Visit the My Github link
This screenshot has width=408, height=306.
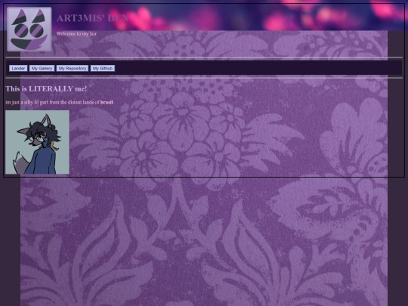tap(103, 68)
